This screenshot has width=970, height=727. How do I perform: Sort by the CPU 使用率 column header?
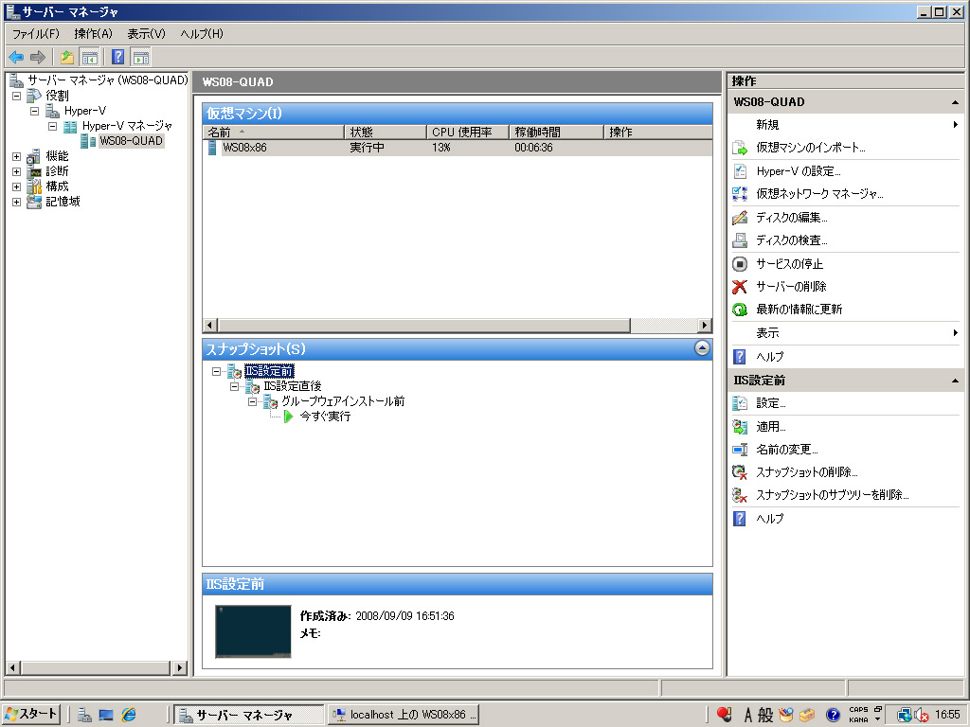coord(468,133)
